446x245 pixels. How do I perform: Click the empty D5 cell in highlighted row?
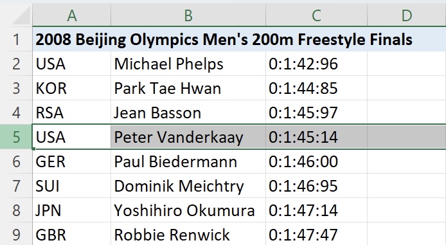[x=406, y=137]
